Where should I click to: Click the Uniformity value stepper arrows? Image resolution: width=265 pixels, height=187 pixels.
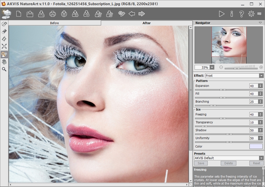click(260, 138)
